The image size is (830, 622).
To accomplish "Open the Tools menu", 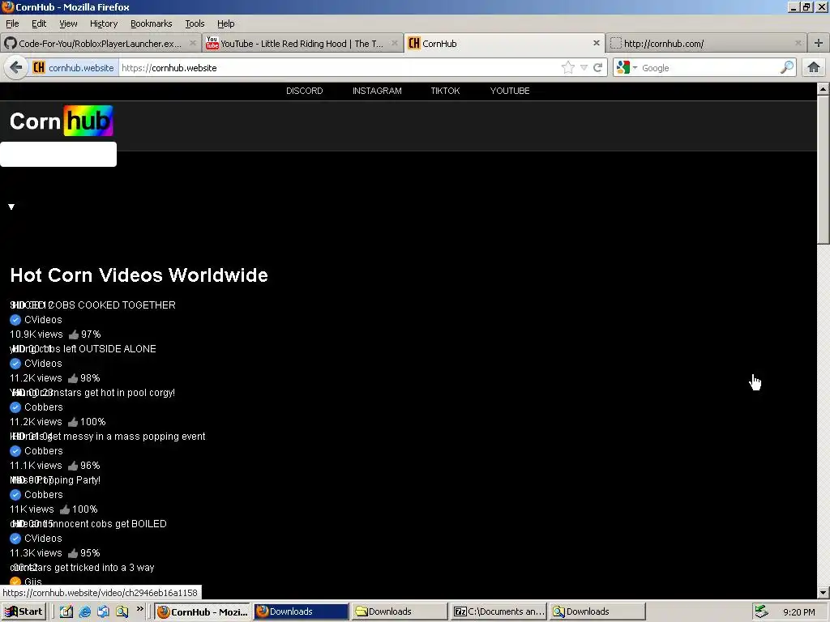I will click(x=195, y=23).
